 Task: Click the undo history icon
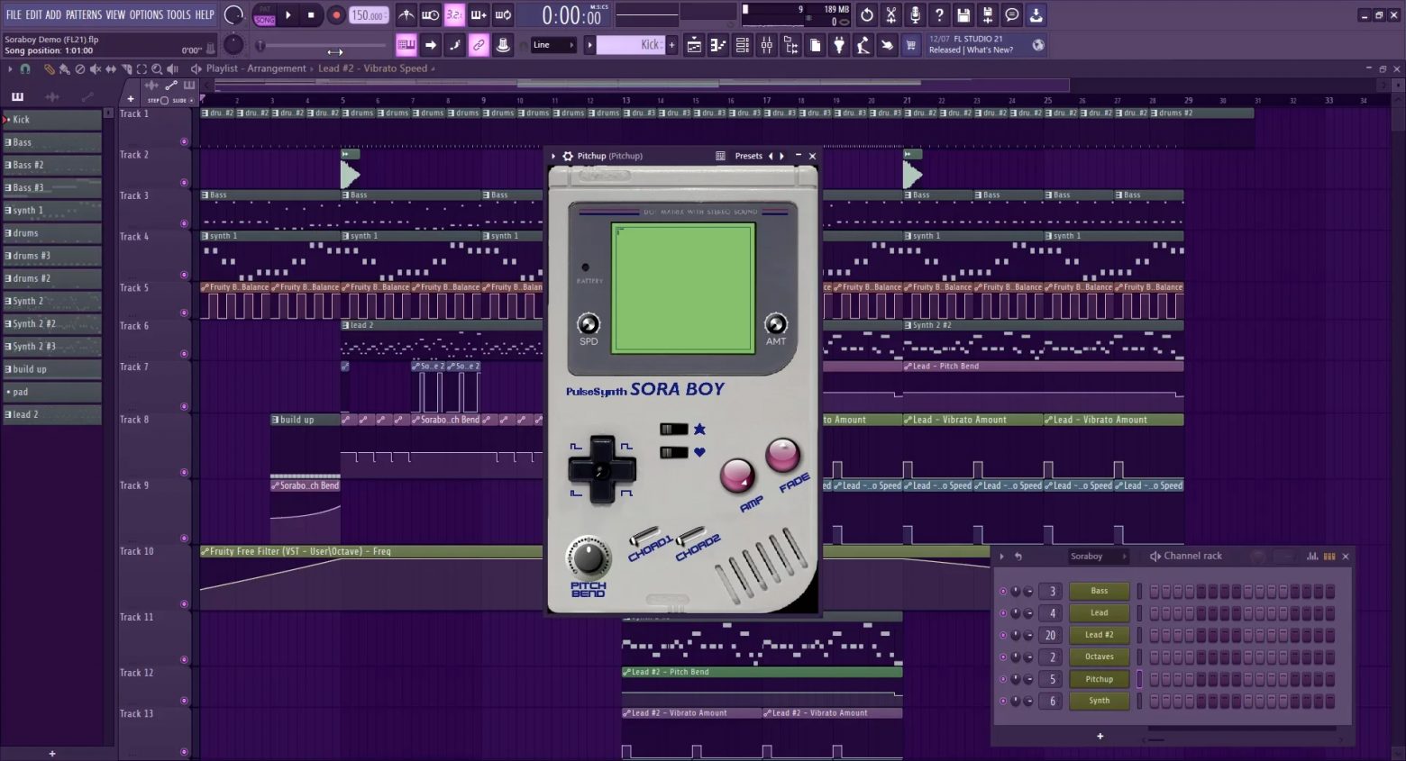pos(866,15)
